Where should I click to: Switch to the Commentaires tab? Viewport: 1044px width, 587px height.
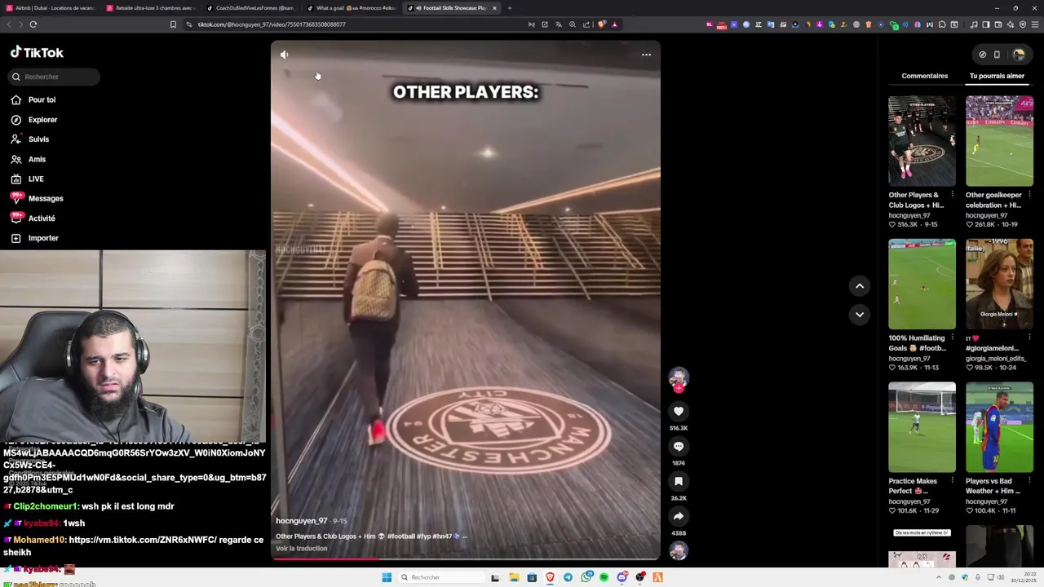925,76
